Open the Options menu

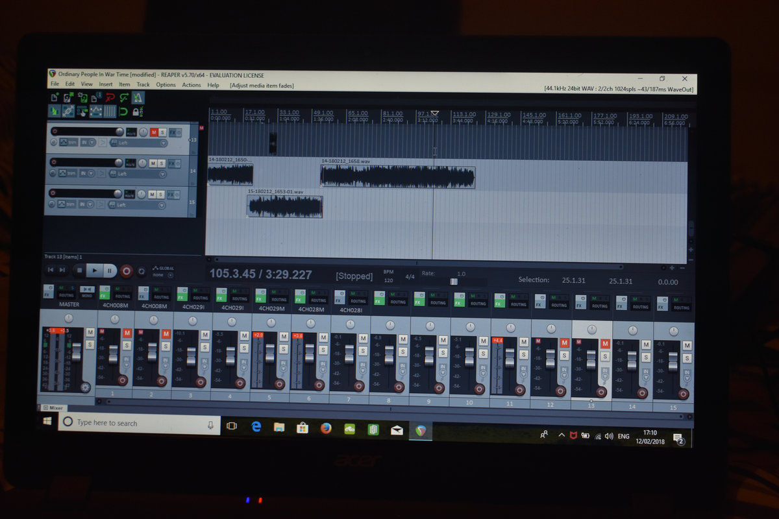166,85
